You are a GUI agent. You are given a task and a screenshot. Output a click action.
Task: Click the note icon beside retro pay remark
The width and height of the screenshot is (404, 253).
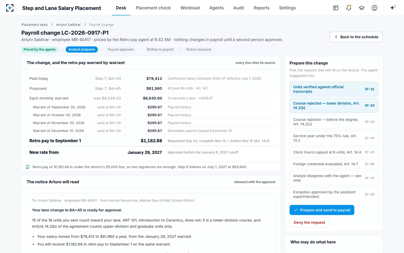pyautogui.click(x=27, y=167)
